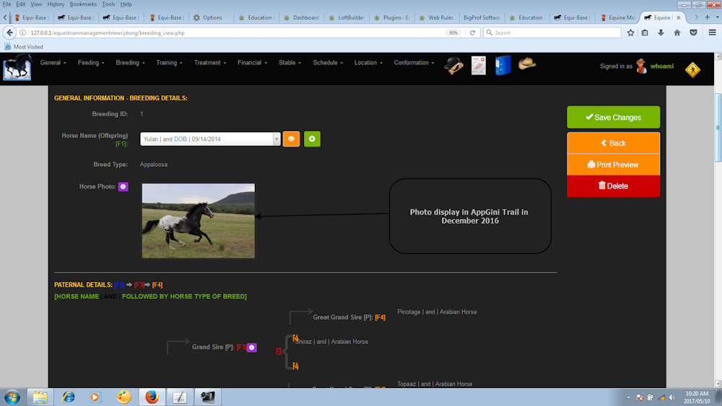
Task: Click the 90% zoom level indicator
Action: (453, 33)
